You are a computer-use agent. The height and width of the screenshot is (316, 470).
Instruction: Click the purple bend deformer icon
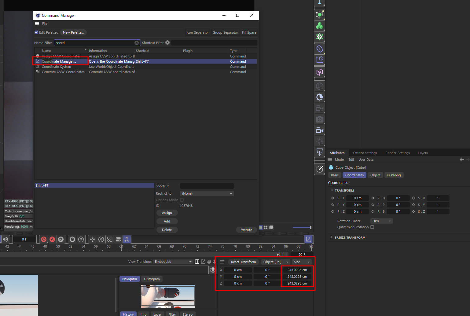click(320, 49)
